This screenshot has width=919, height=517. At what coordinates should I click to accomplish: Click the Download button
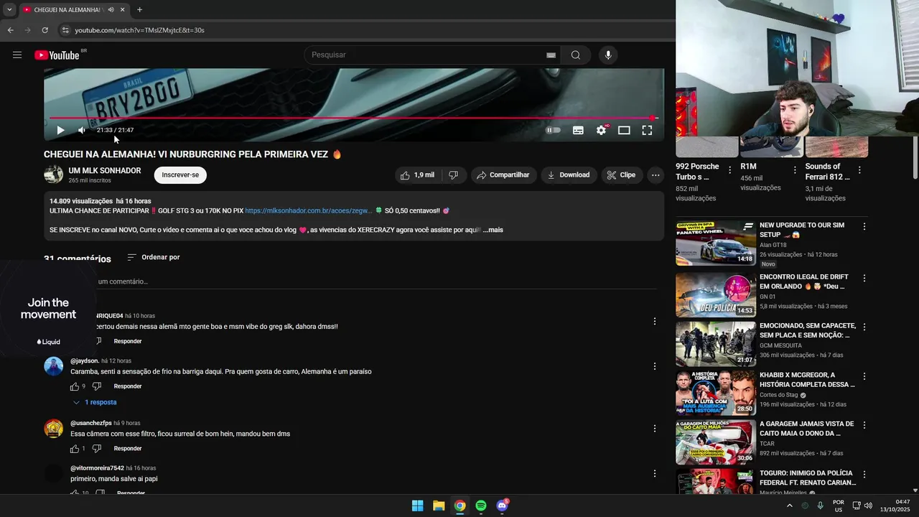(x=569, y=175)
